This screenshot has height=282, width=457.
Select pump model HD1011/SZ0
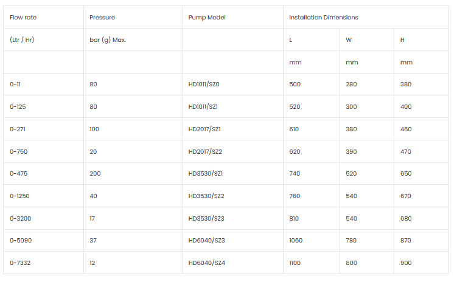[204, 84]
